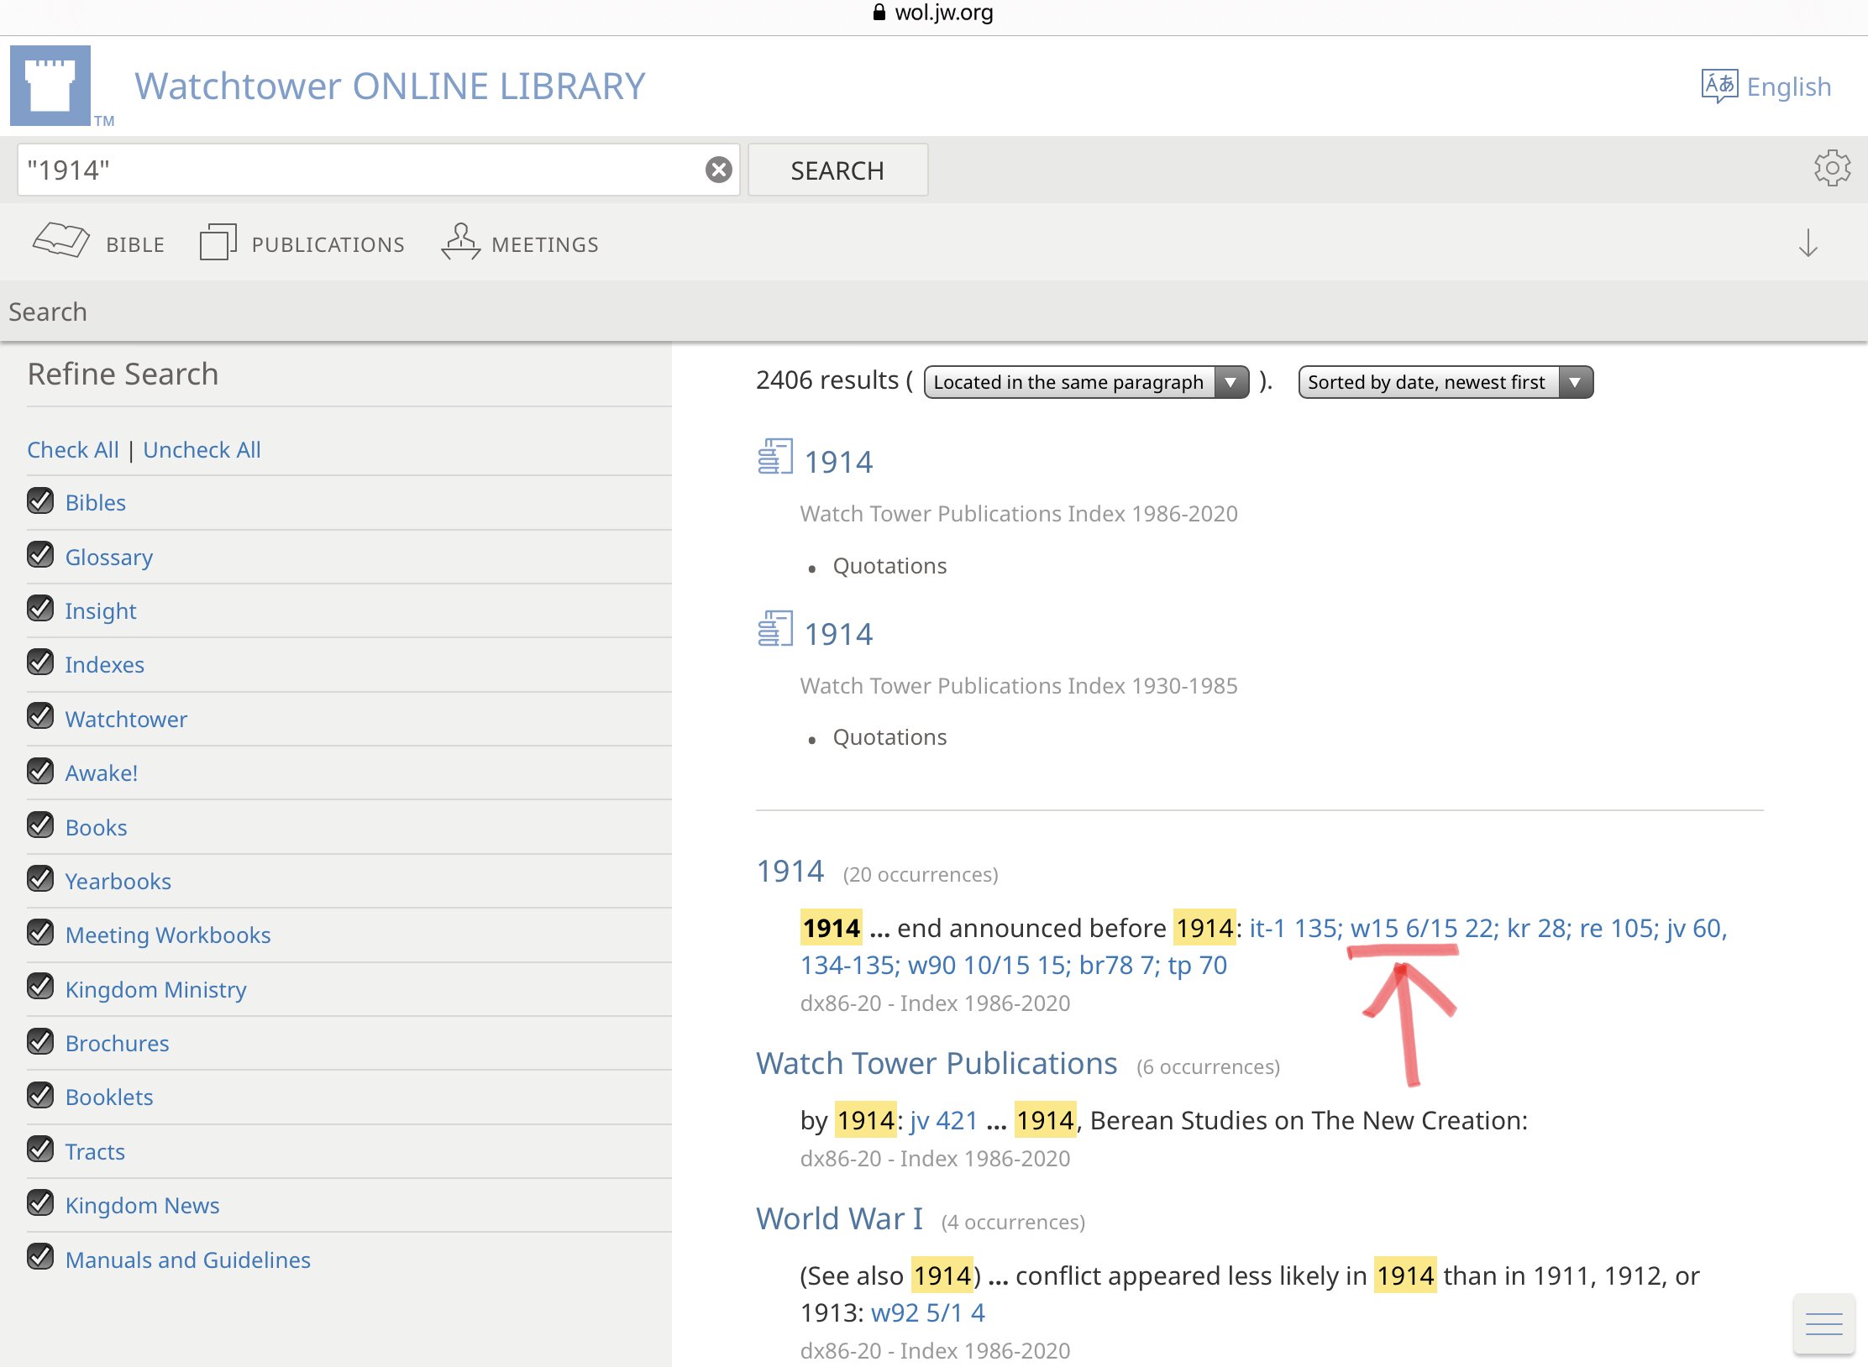
Task: Click the Indexes filter label
Action: pos(105,664)
